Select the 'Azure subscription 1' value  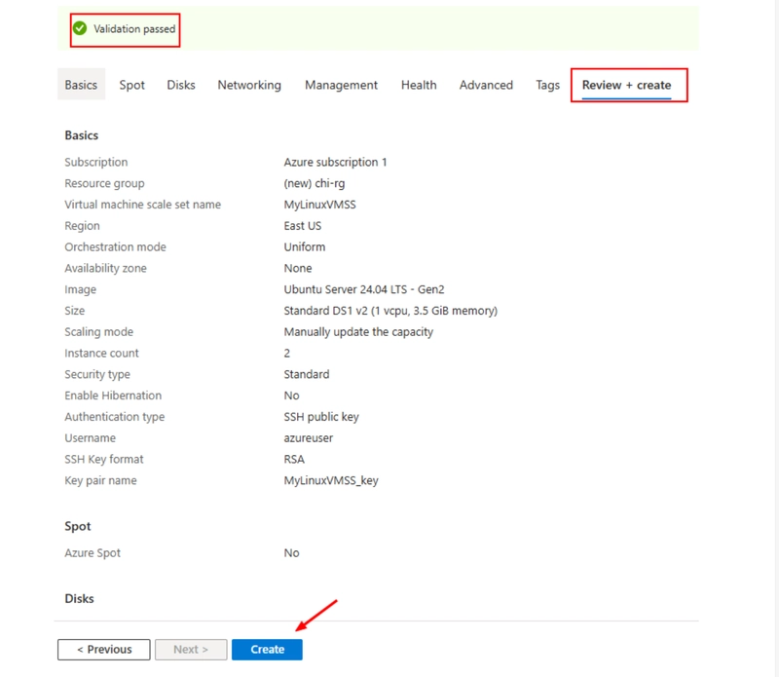[335, 162]
